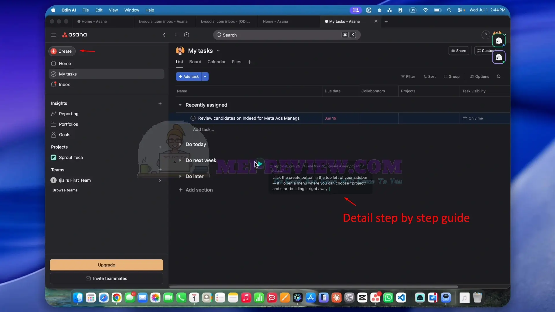
Task: Search tasks with the magnifier icon
Action: (499, 77)
